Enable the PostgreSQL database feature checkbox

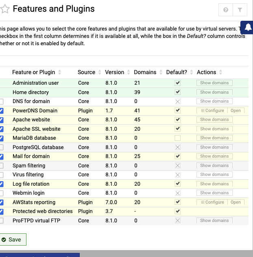[1, 147]
